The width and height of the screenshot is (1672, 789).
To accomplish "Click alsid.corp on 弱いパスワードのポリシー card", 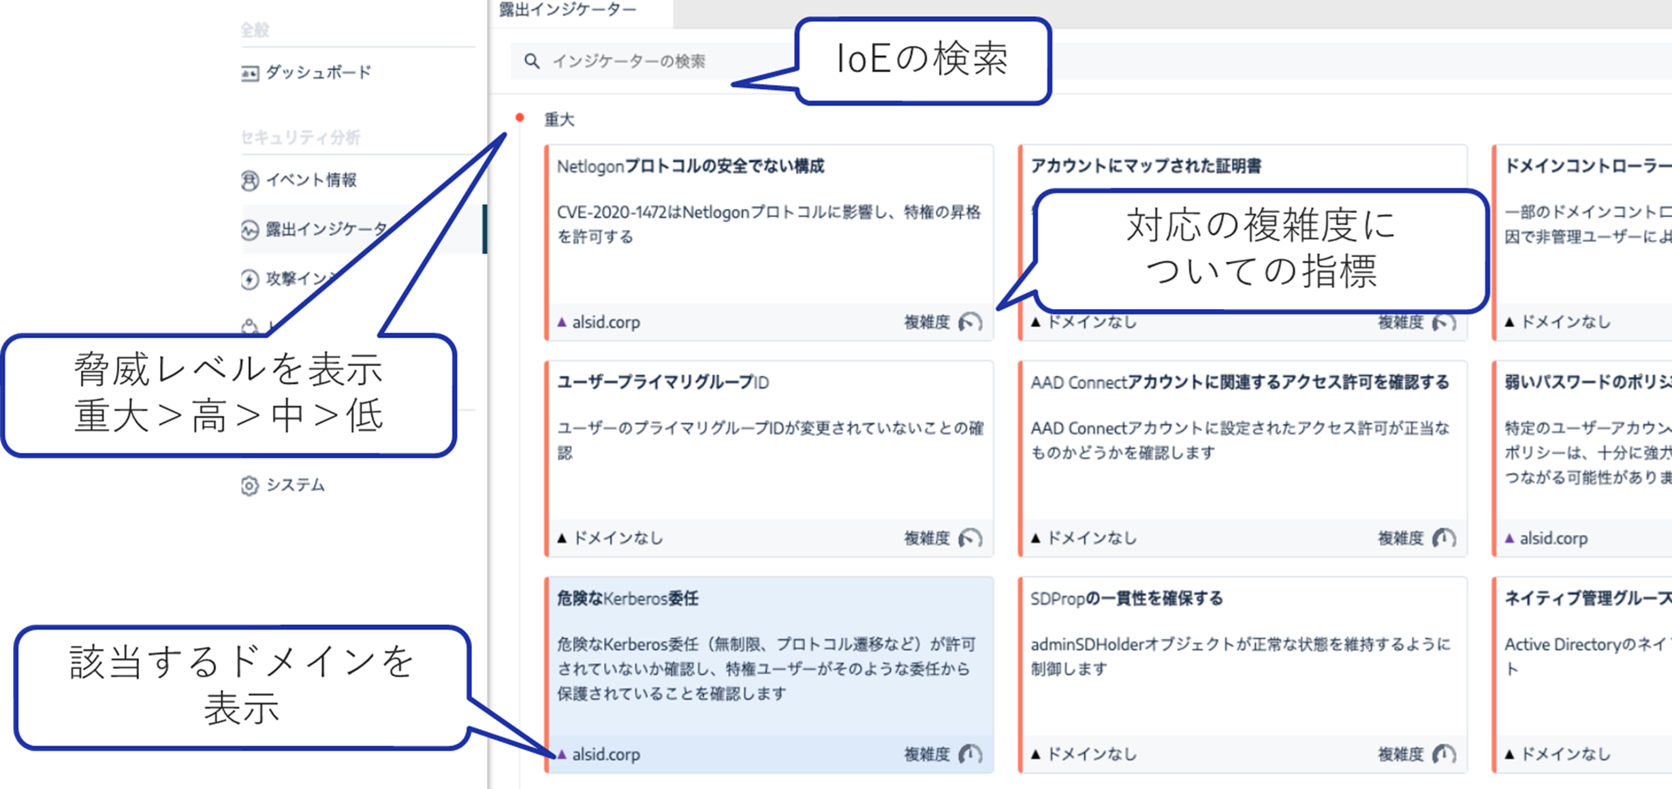I will tap(1553, 538).
